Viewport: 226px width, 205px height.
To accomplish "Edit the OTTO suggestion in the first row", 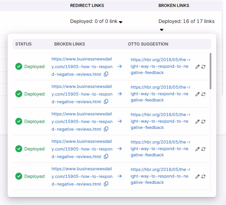I will 197,67.
